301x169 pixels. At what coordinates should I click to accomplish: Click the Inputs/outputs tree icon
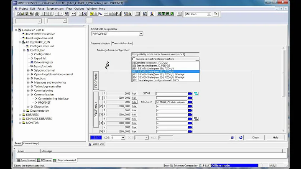32,66
